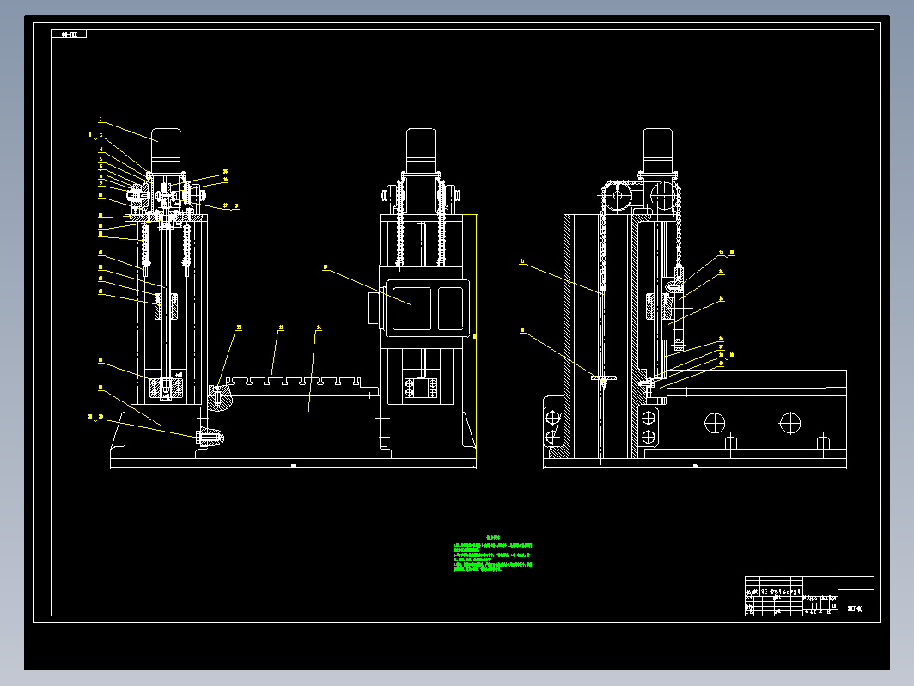Viewport: 914px width, 686px height.
Task: Click the large window panel of the middle carriage
Action: coord(411,308)
